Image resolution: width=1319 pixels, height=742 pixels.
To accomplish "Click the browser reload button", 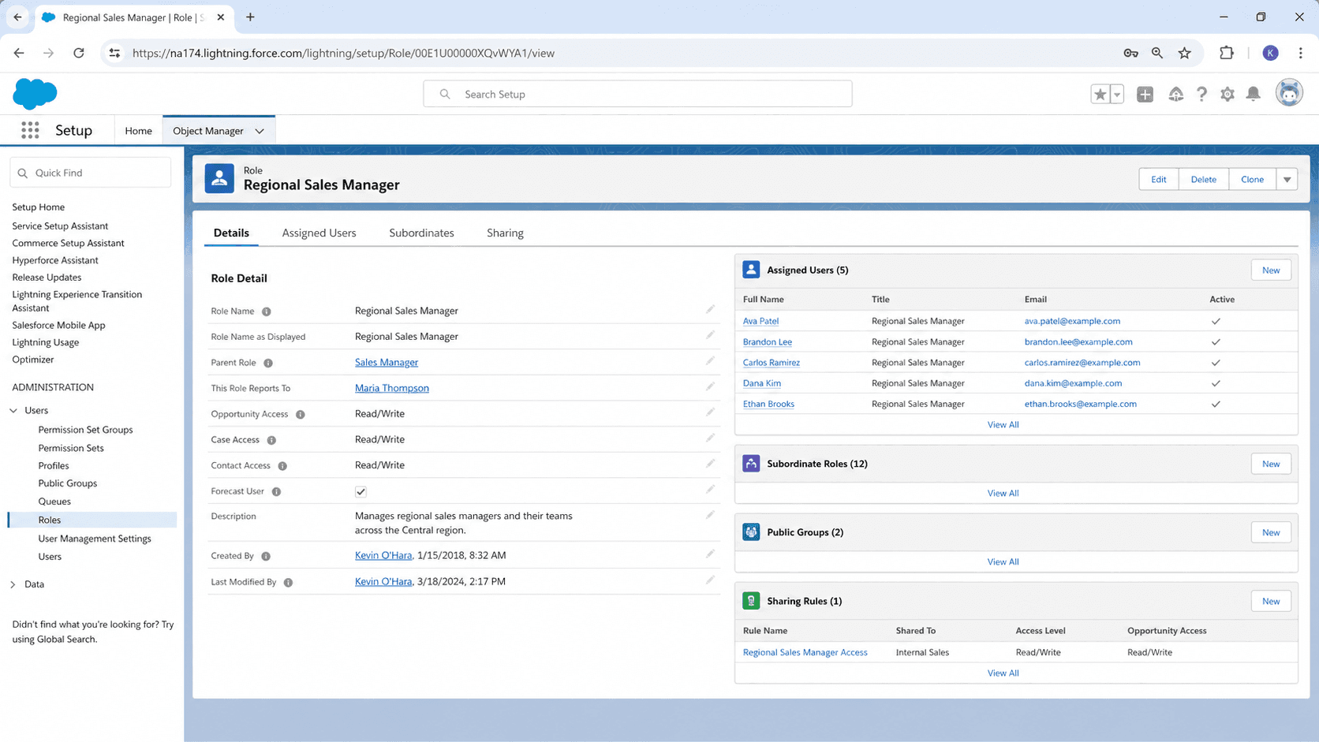I will [x=79, y=53].
